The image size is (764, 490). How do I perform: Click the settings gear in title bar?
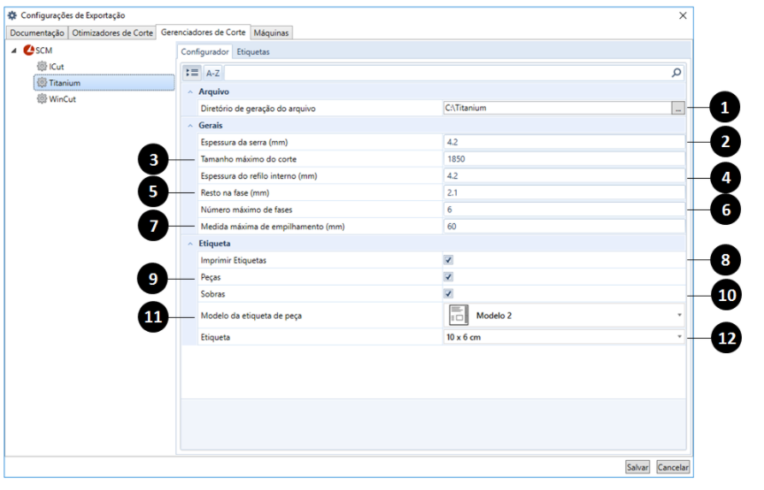pyautogui.click(x=12, y=15)
